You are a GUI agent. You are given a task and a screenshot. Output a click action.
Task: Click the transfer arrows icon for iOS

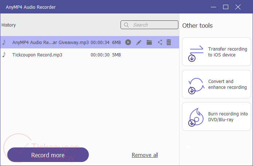point(196,54)
